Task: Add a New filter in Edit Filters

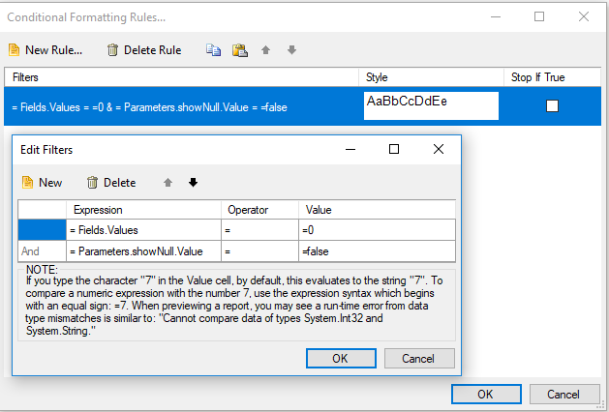Action: click(x=42, y=182)
